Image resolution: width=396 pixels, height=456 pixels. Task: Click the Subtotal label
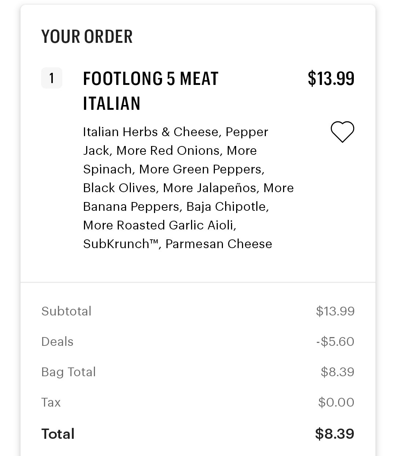point(66,311)
